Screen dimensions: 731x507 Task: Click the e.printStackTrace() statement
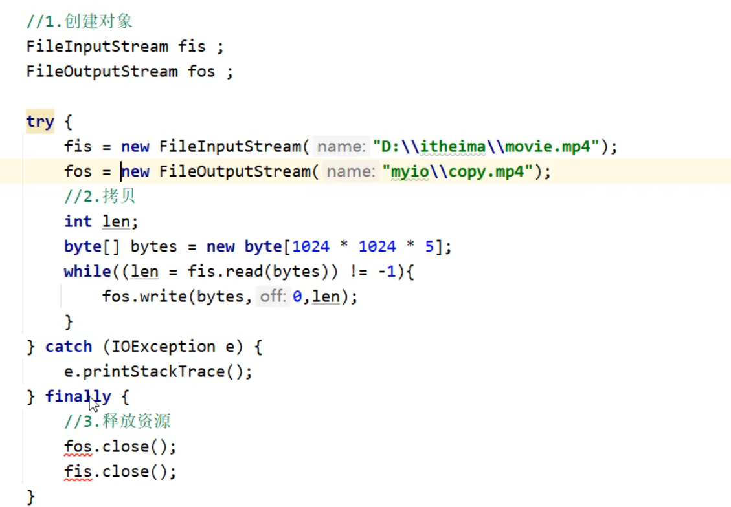tap(157, 372)
